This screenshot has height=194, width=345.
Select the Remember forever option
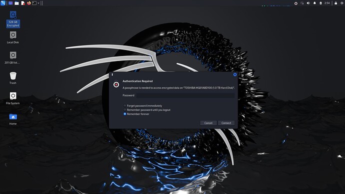pos(136,114)
